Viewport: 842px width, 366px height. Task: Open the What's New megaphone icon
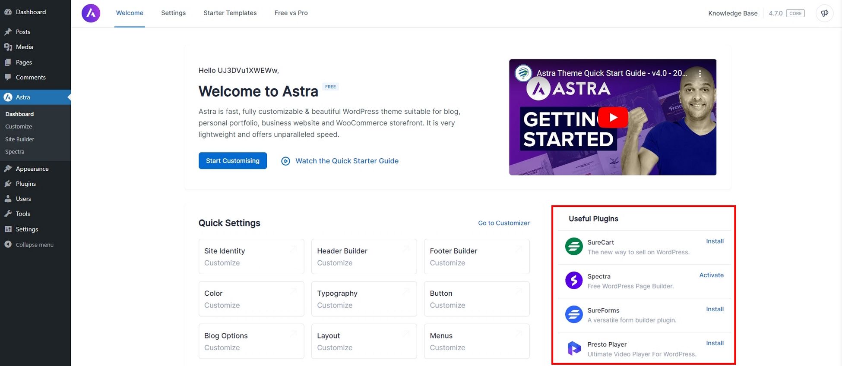(824, 13)
